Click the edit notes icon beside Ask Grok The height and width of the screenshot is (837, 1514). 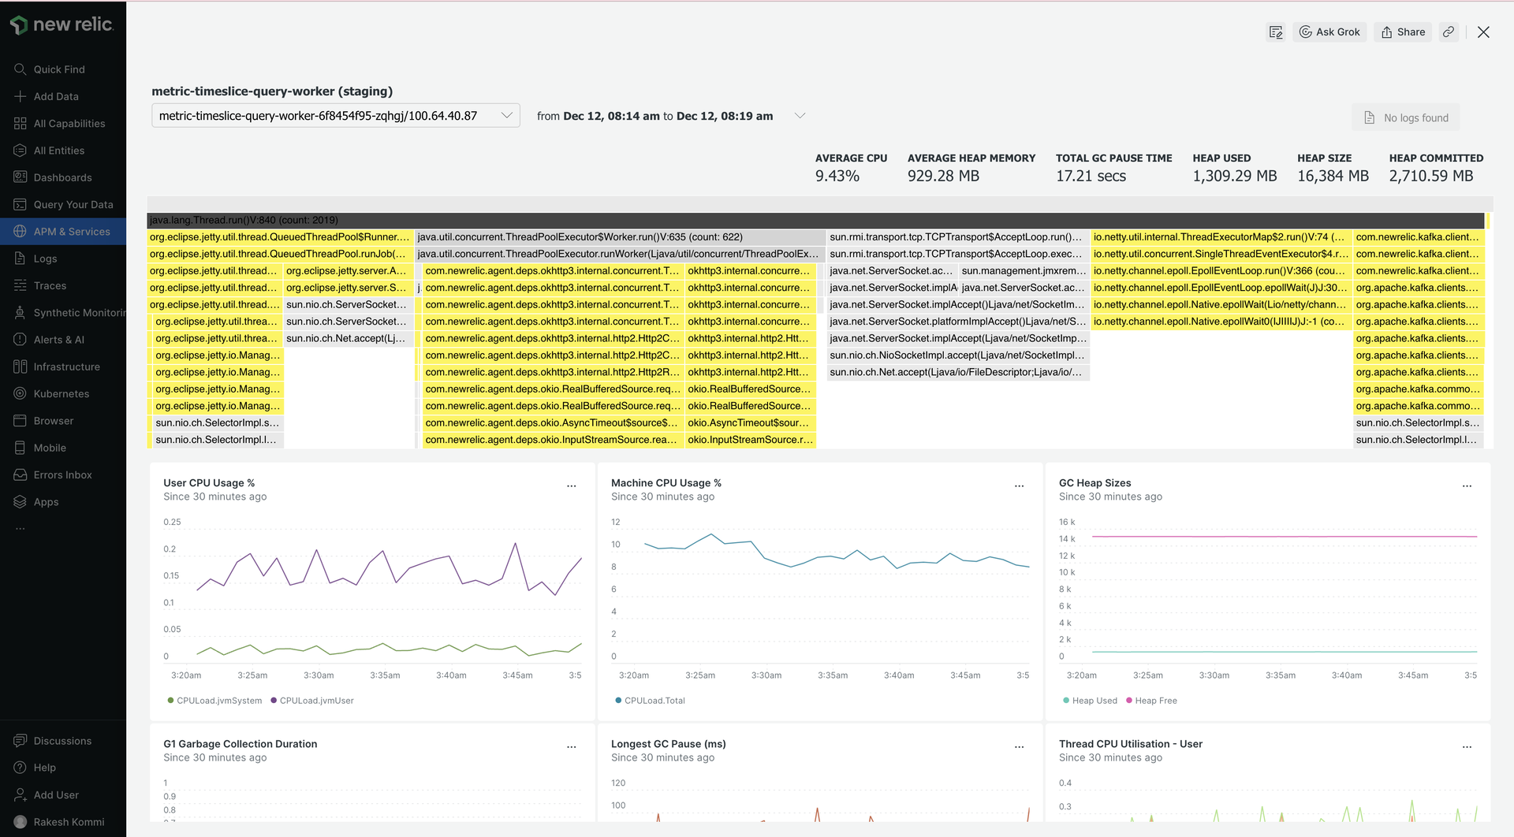[1275, 32]
